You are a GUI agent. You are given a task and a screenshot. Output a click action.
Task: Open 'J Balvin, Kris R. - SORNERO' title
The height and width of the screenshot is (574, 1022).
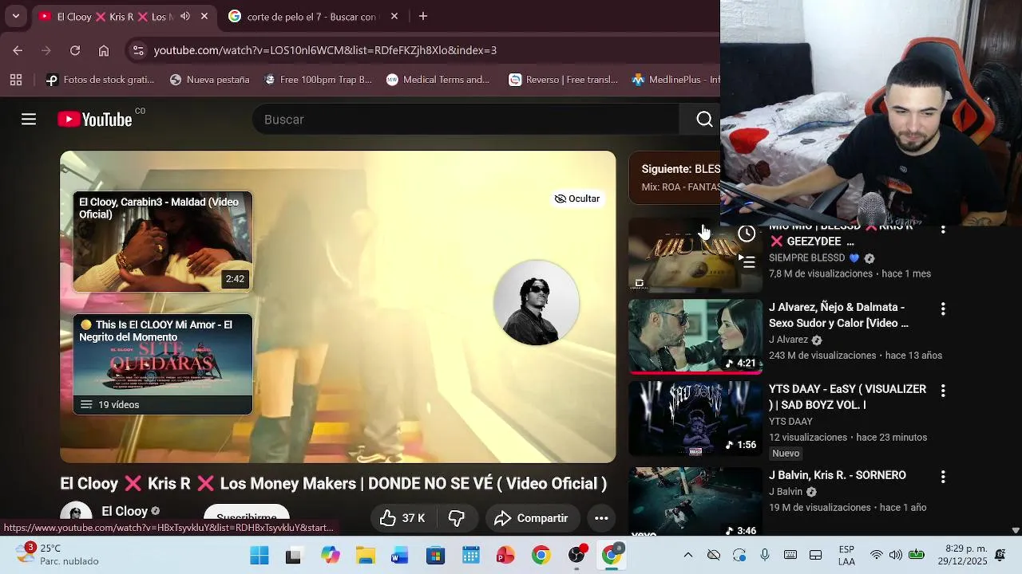coord(838,475)
